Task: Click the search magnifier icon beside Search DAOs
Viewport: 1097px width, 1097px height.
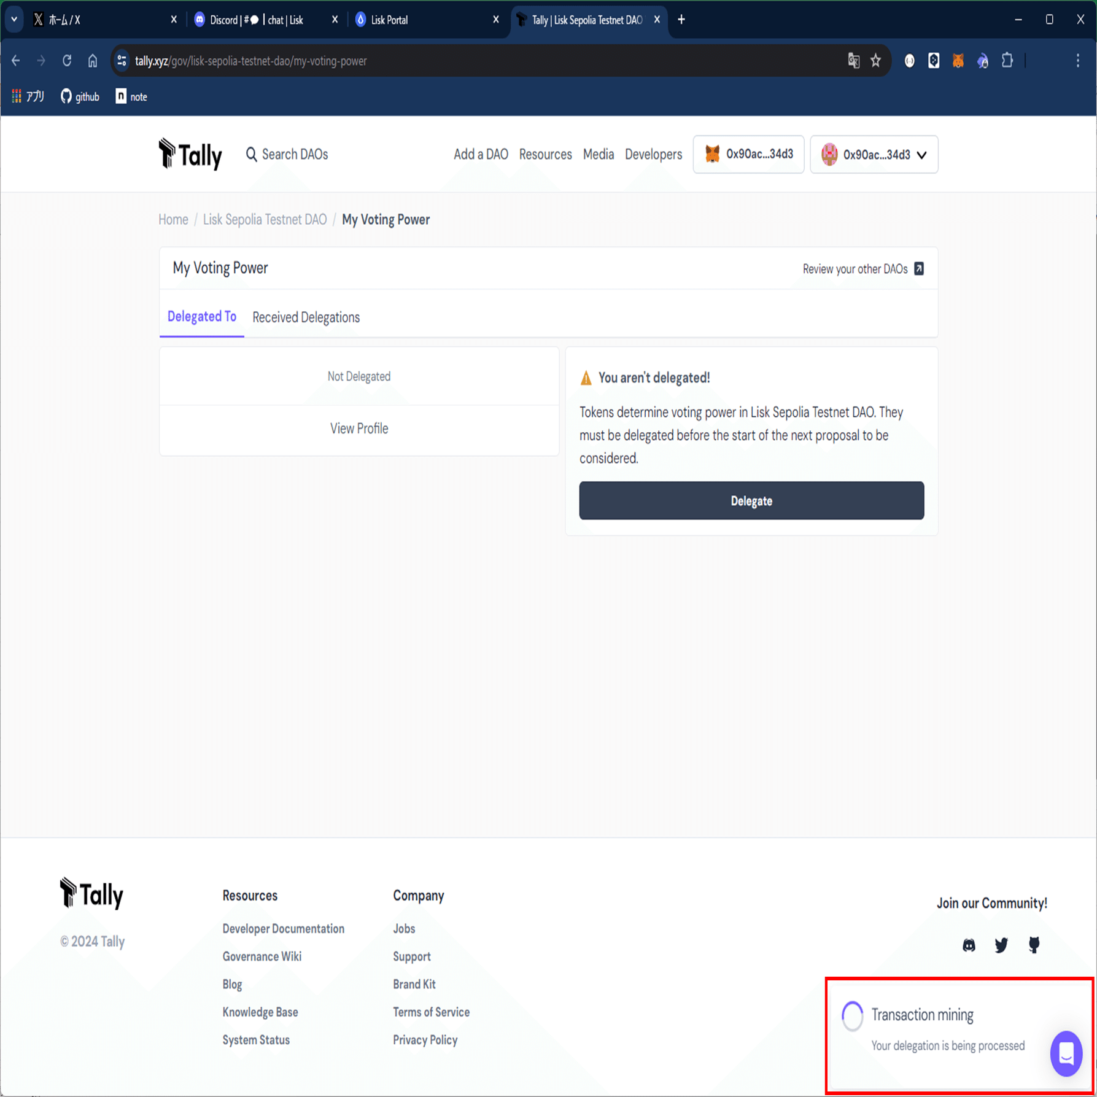Action: [x=251, y=154]
